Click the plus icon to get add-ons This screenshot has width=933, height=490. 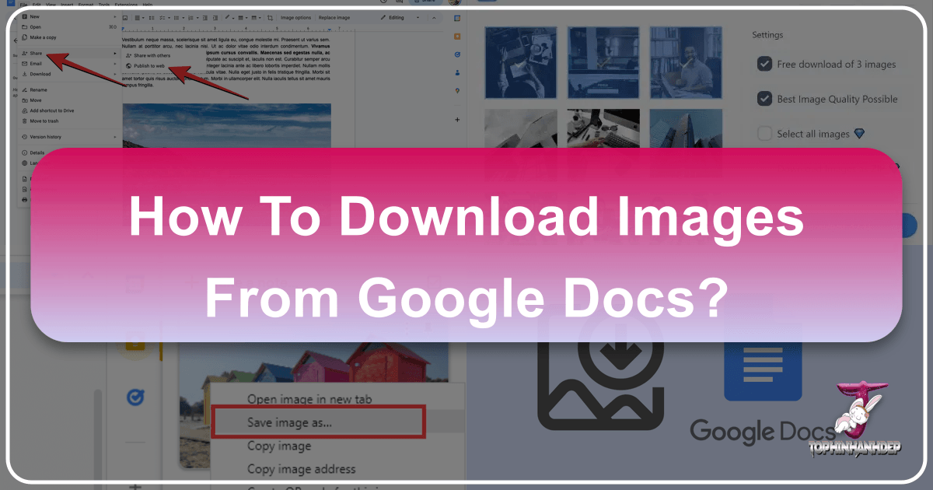tap(456, 120)
